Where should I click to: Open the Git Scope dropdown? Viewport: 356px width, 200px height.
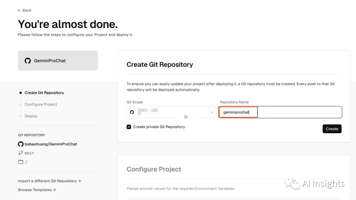171,112
